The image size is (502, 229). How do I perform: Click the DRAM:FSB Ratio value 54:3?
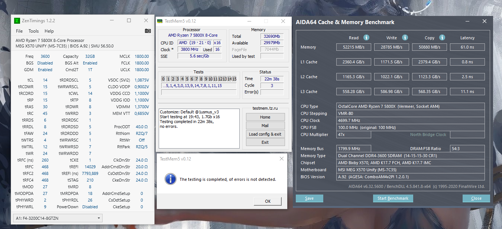pyautogui.click(x=467, y=149)
